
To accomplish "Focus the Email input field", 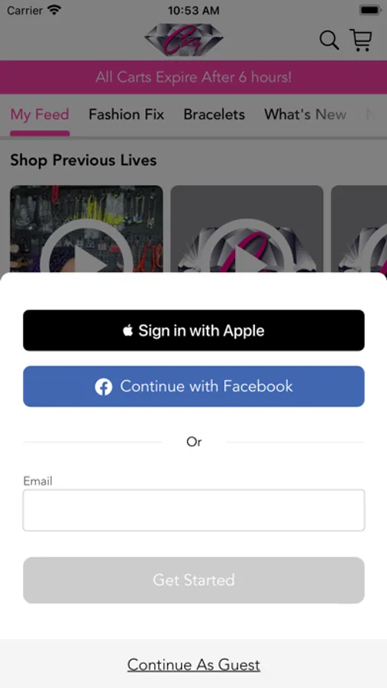I will pyautogui.click(x=194, y=511).
